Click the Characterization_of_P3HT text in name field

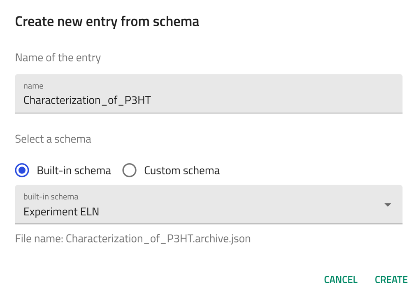point(87,100)
